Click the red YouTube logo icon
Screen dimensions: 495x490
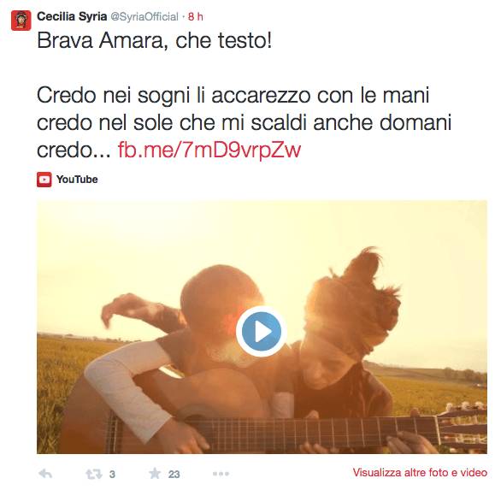pyautogui.click(x=44, y=180)
